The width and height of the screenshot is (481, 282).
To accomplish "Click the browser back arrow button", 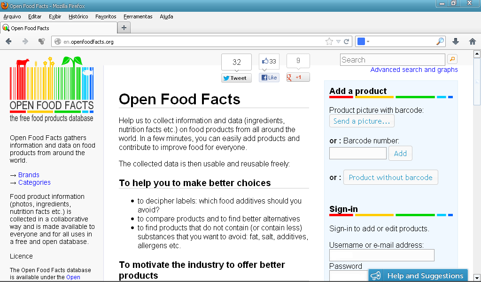I will [x=8, y=41].
